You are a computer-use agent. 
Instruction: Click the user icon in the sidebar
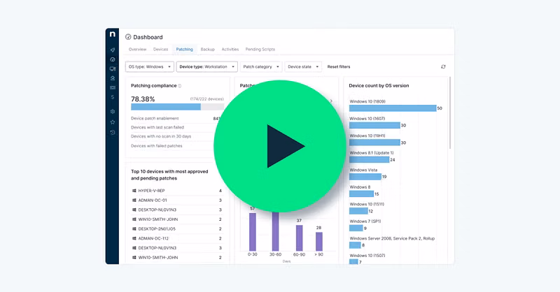[x=113, y=78]
